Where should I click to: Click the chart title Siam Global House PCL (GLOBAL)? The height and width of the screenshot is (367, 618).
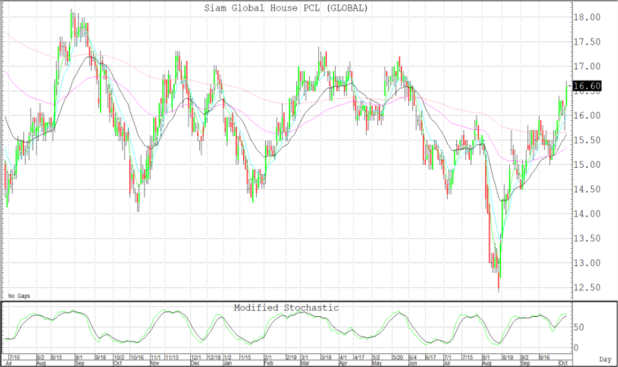point(286,8)
